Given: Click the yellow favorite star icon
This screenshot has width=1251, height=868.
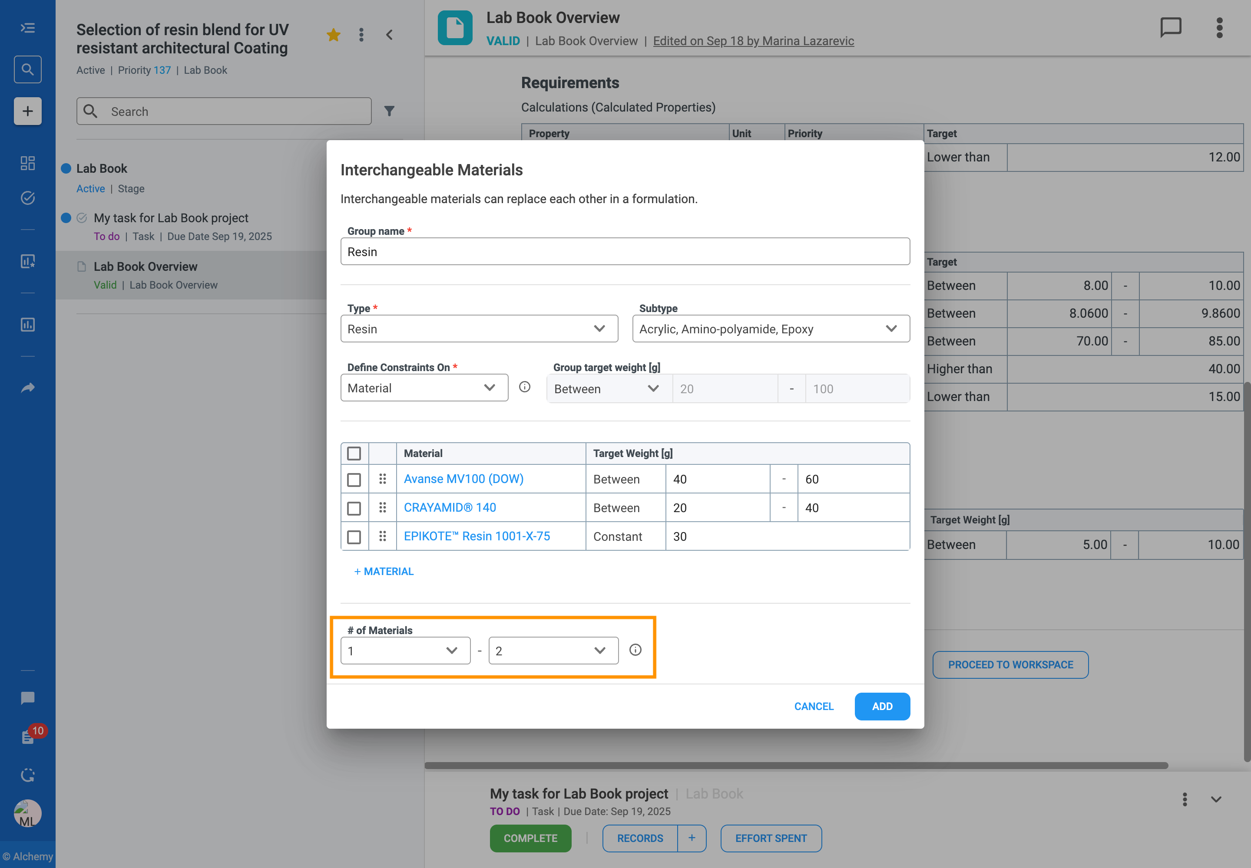Looking at the screenshot, I should pos(333,35).
